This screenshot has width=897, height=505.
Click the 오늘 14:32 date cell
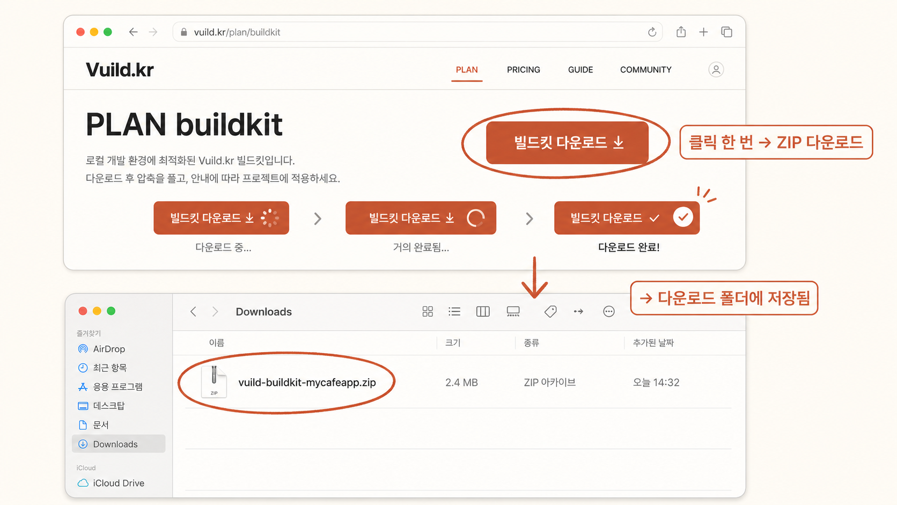[656, 383]
